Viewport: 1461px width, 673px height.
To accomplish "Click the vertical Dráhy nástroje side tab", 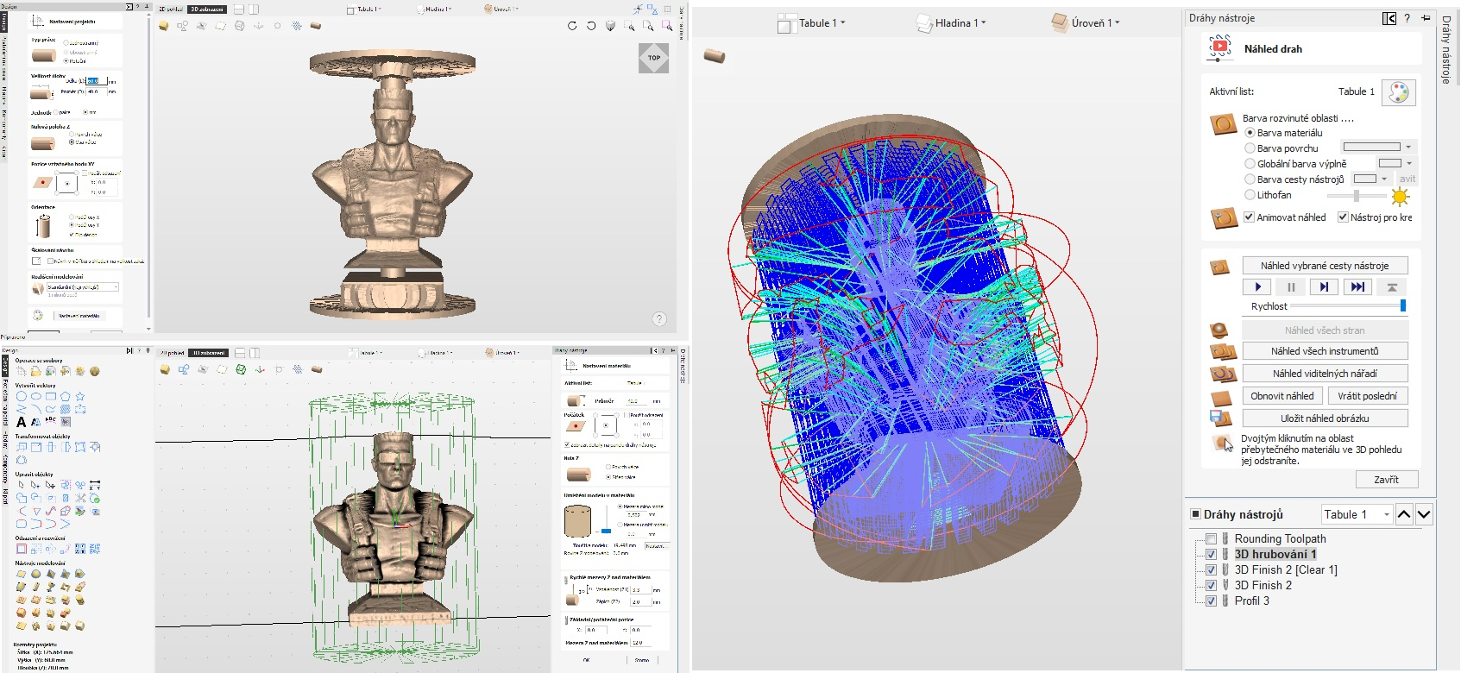I will [1445, 49].
